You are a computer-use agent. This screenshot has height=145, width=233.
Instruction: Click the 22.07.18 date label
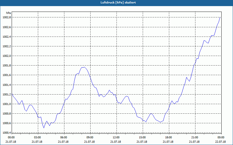tap(220, 142)
